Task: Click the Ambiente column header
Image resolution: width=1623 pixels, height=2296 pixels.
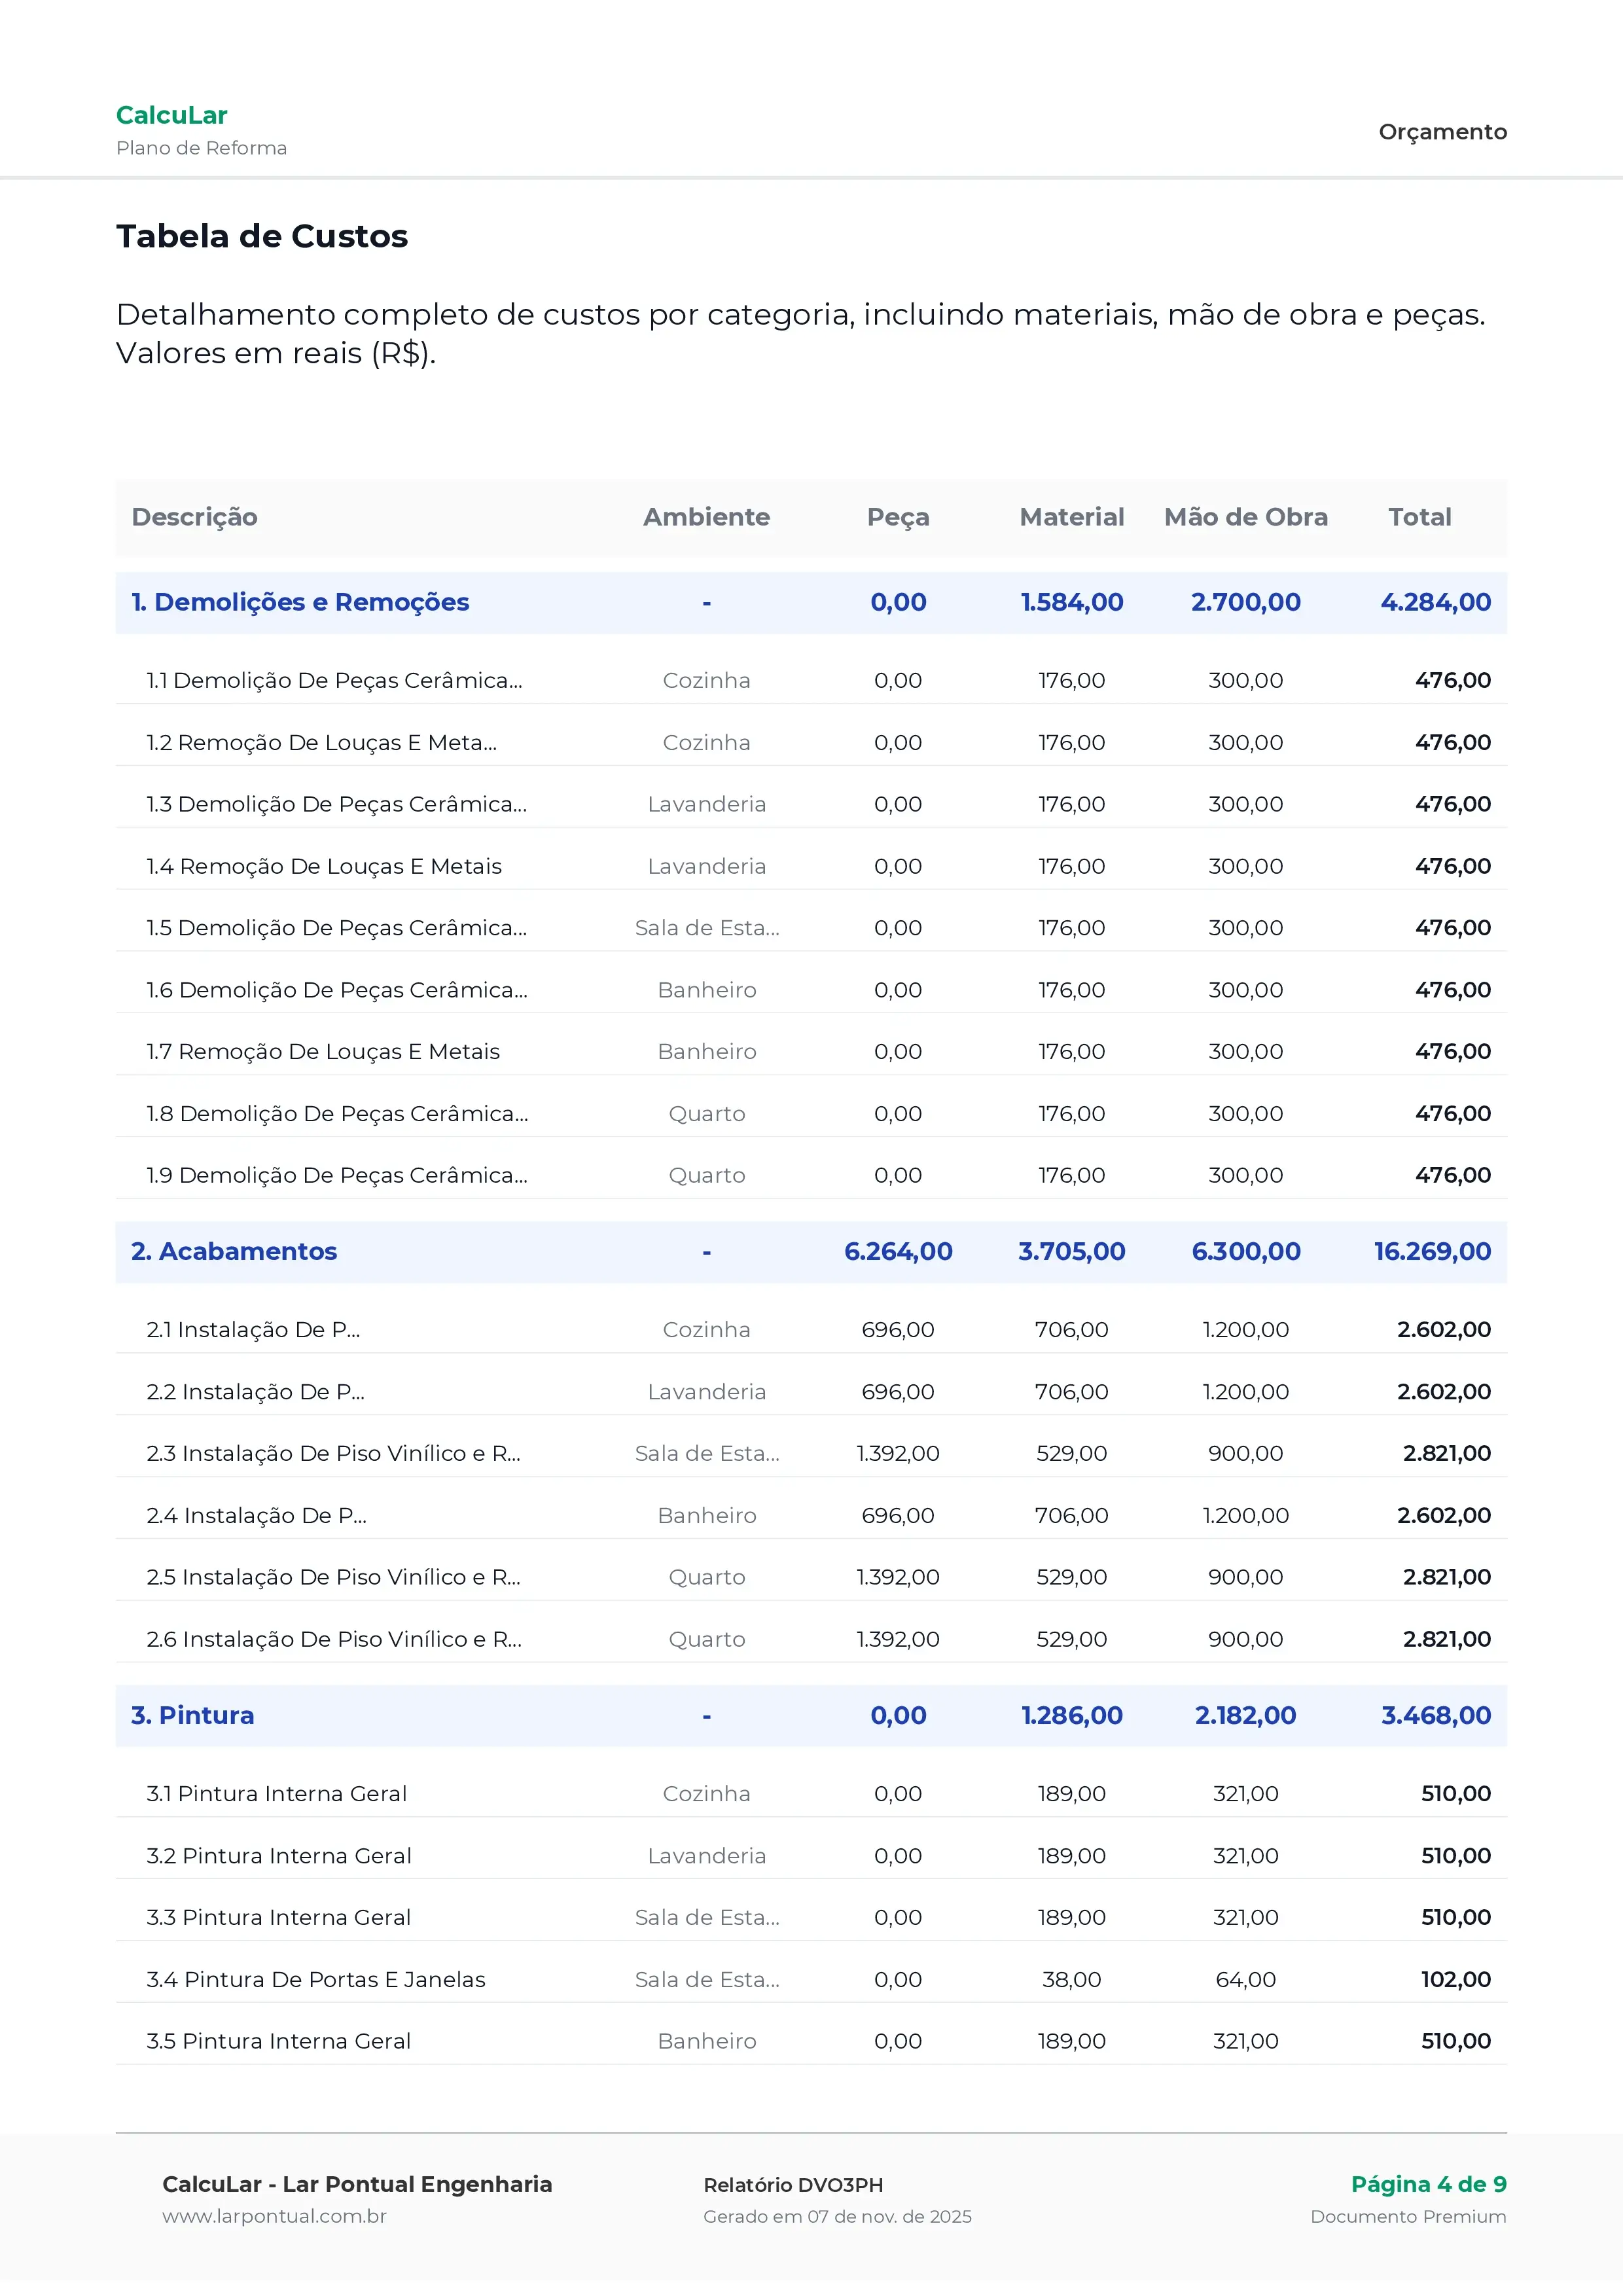Action: coord(706,517)
